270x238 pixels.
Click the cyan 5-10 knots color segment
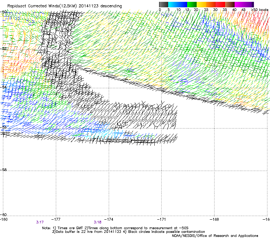click(173, 4)
